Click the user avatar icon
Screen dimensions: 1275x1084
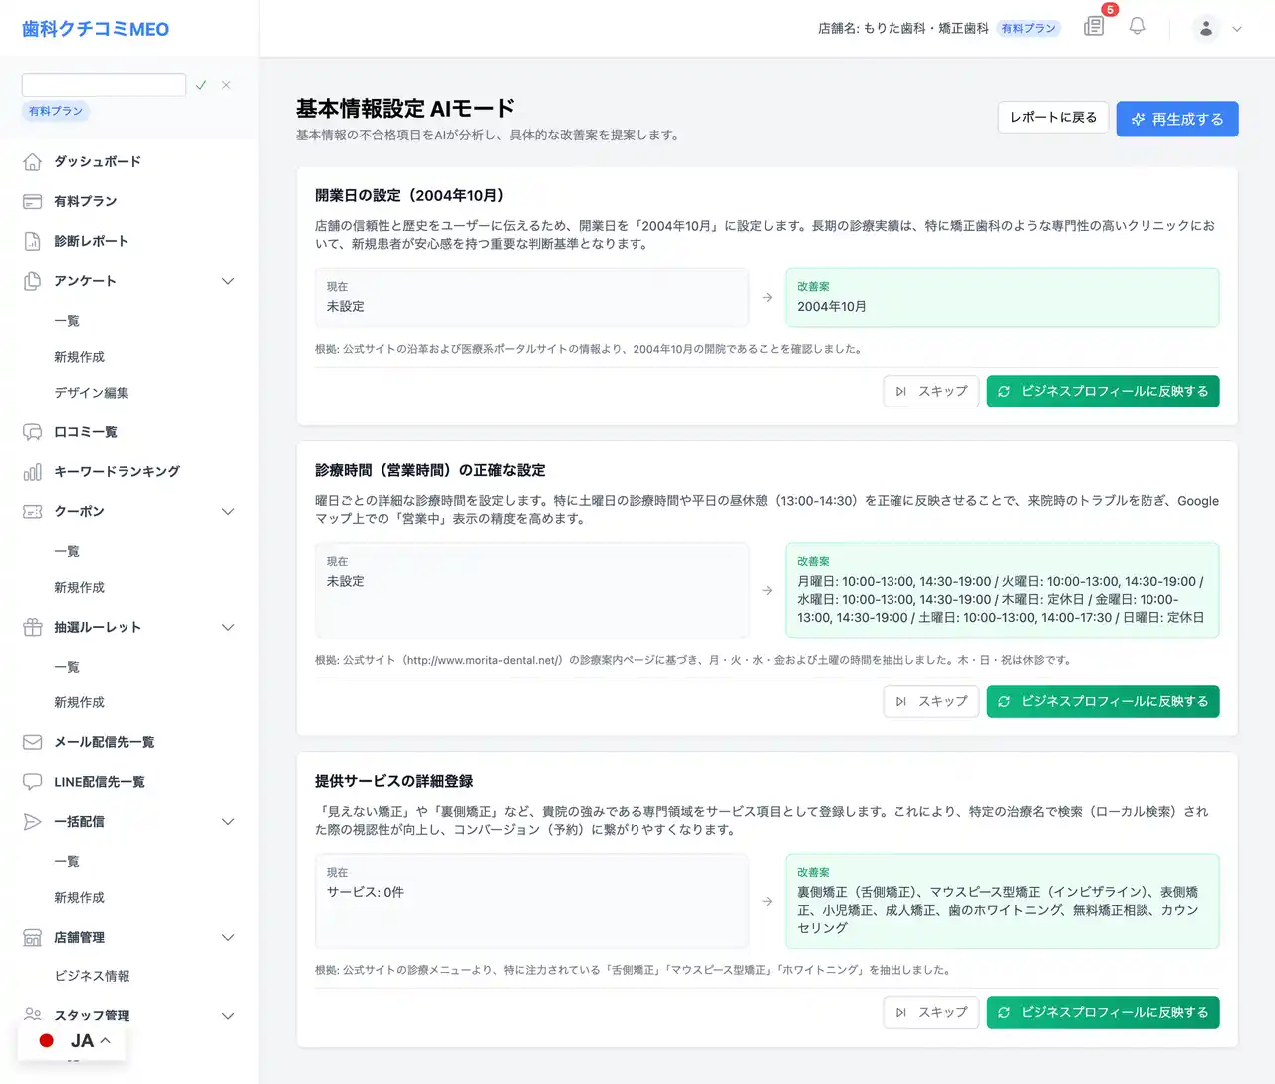tap(1205, 29)
